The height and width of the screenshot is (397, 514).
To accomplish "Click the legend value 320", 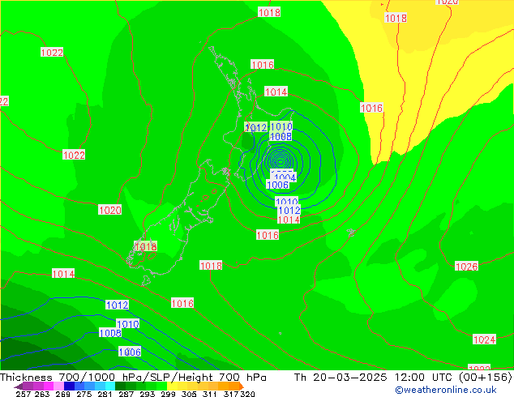I will [247, 394].
